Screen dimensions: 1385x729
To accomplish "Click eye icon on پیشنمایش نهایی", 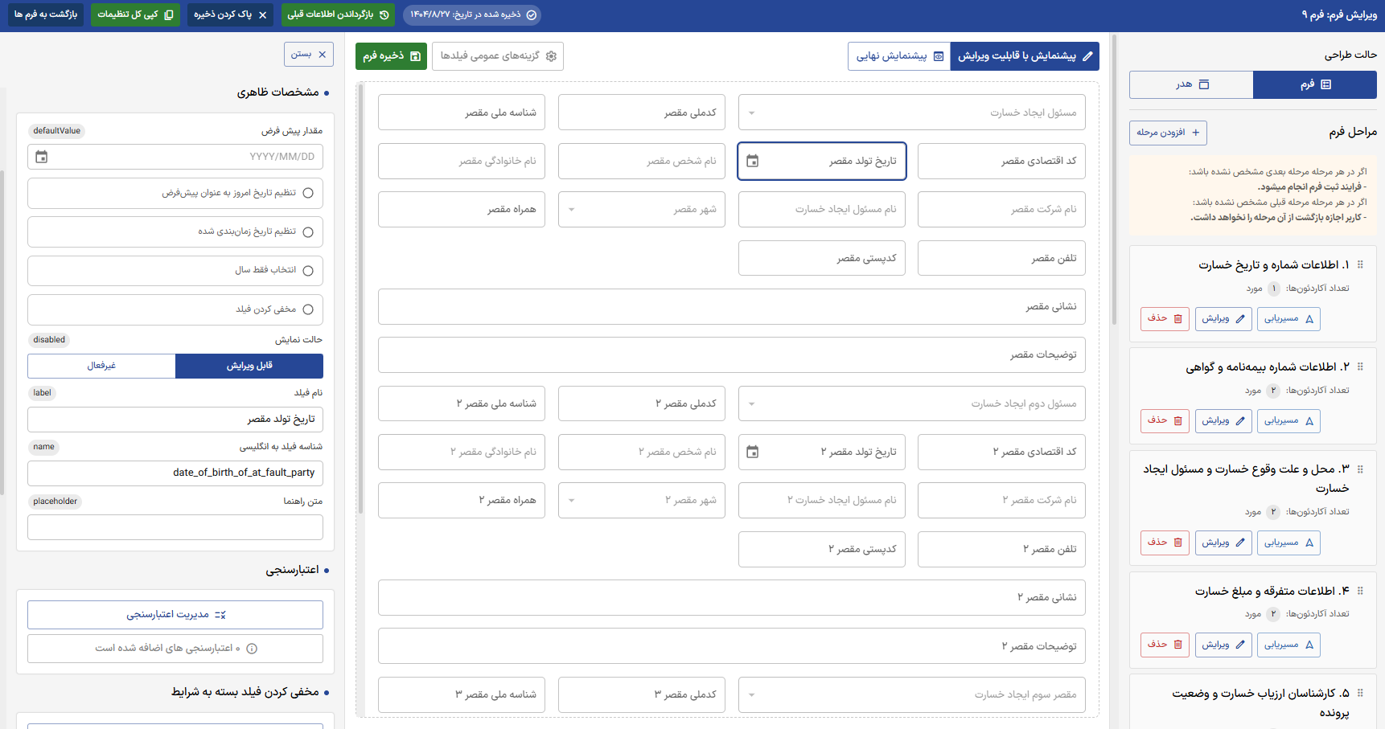I will click(938, 56).
